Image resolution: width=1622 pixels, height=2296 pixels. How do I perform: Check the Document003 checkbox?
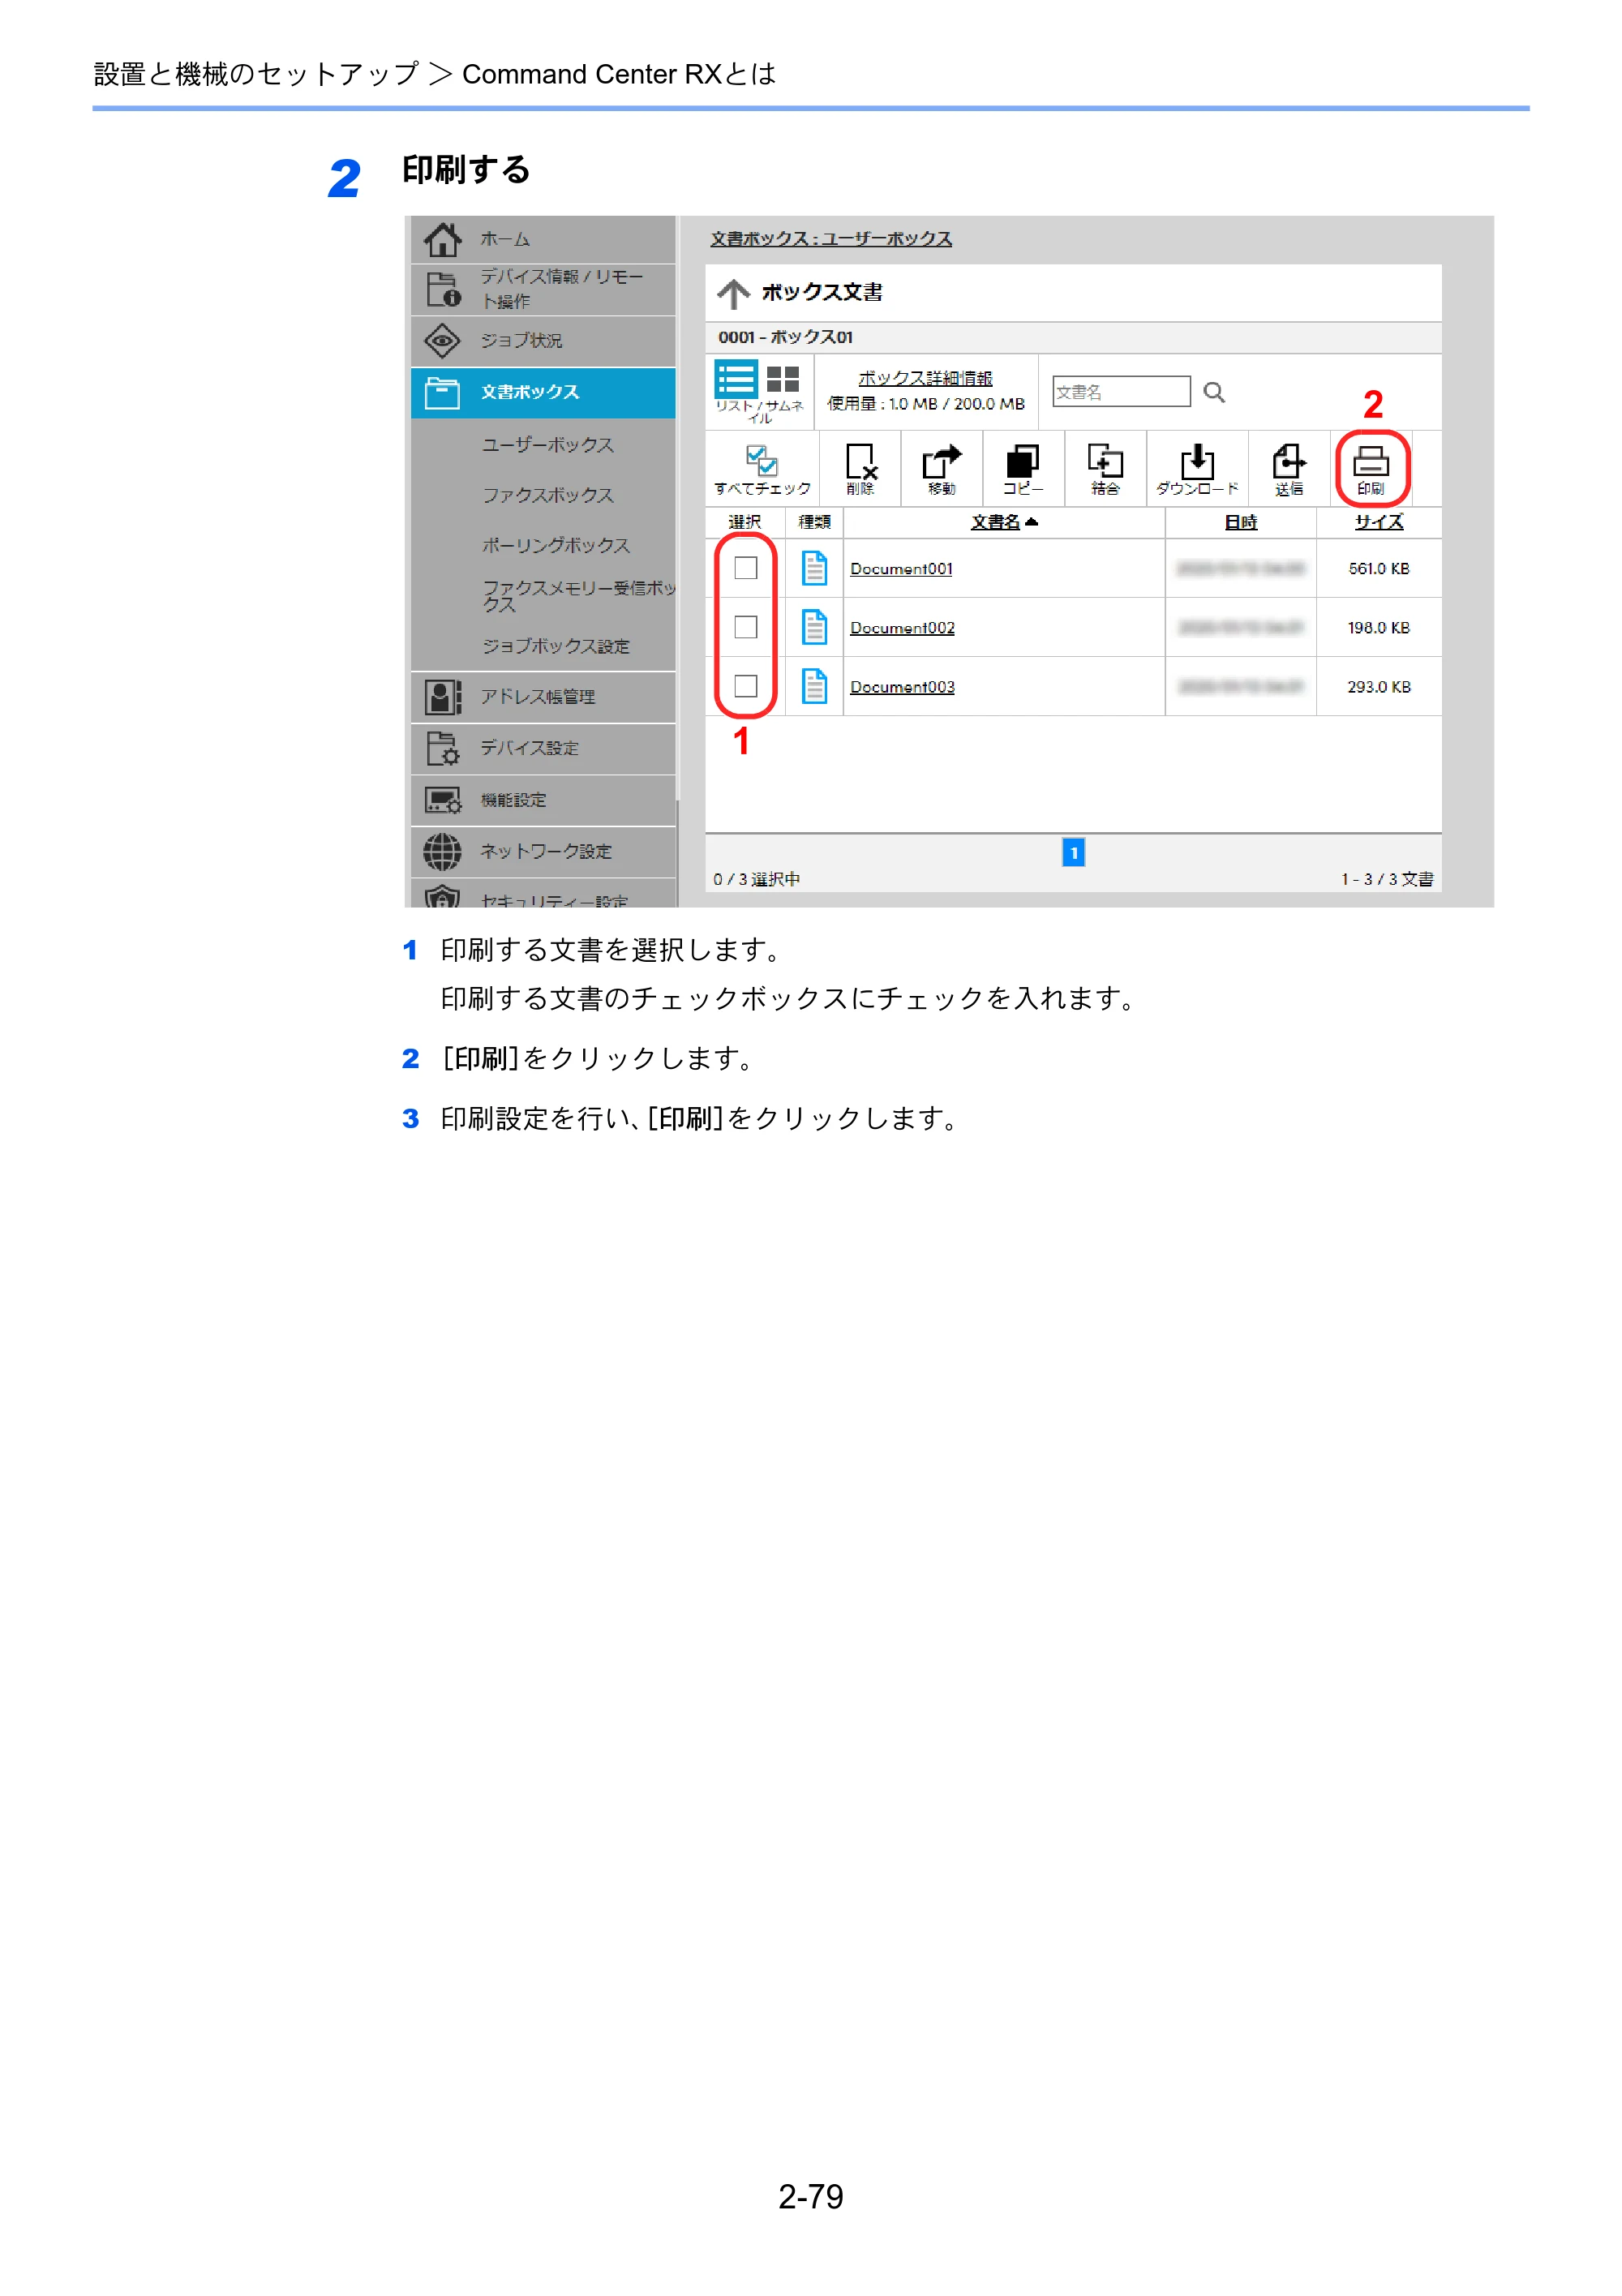[746, 686]
